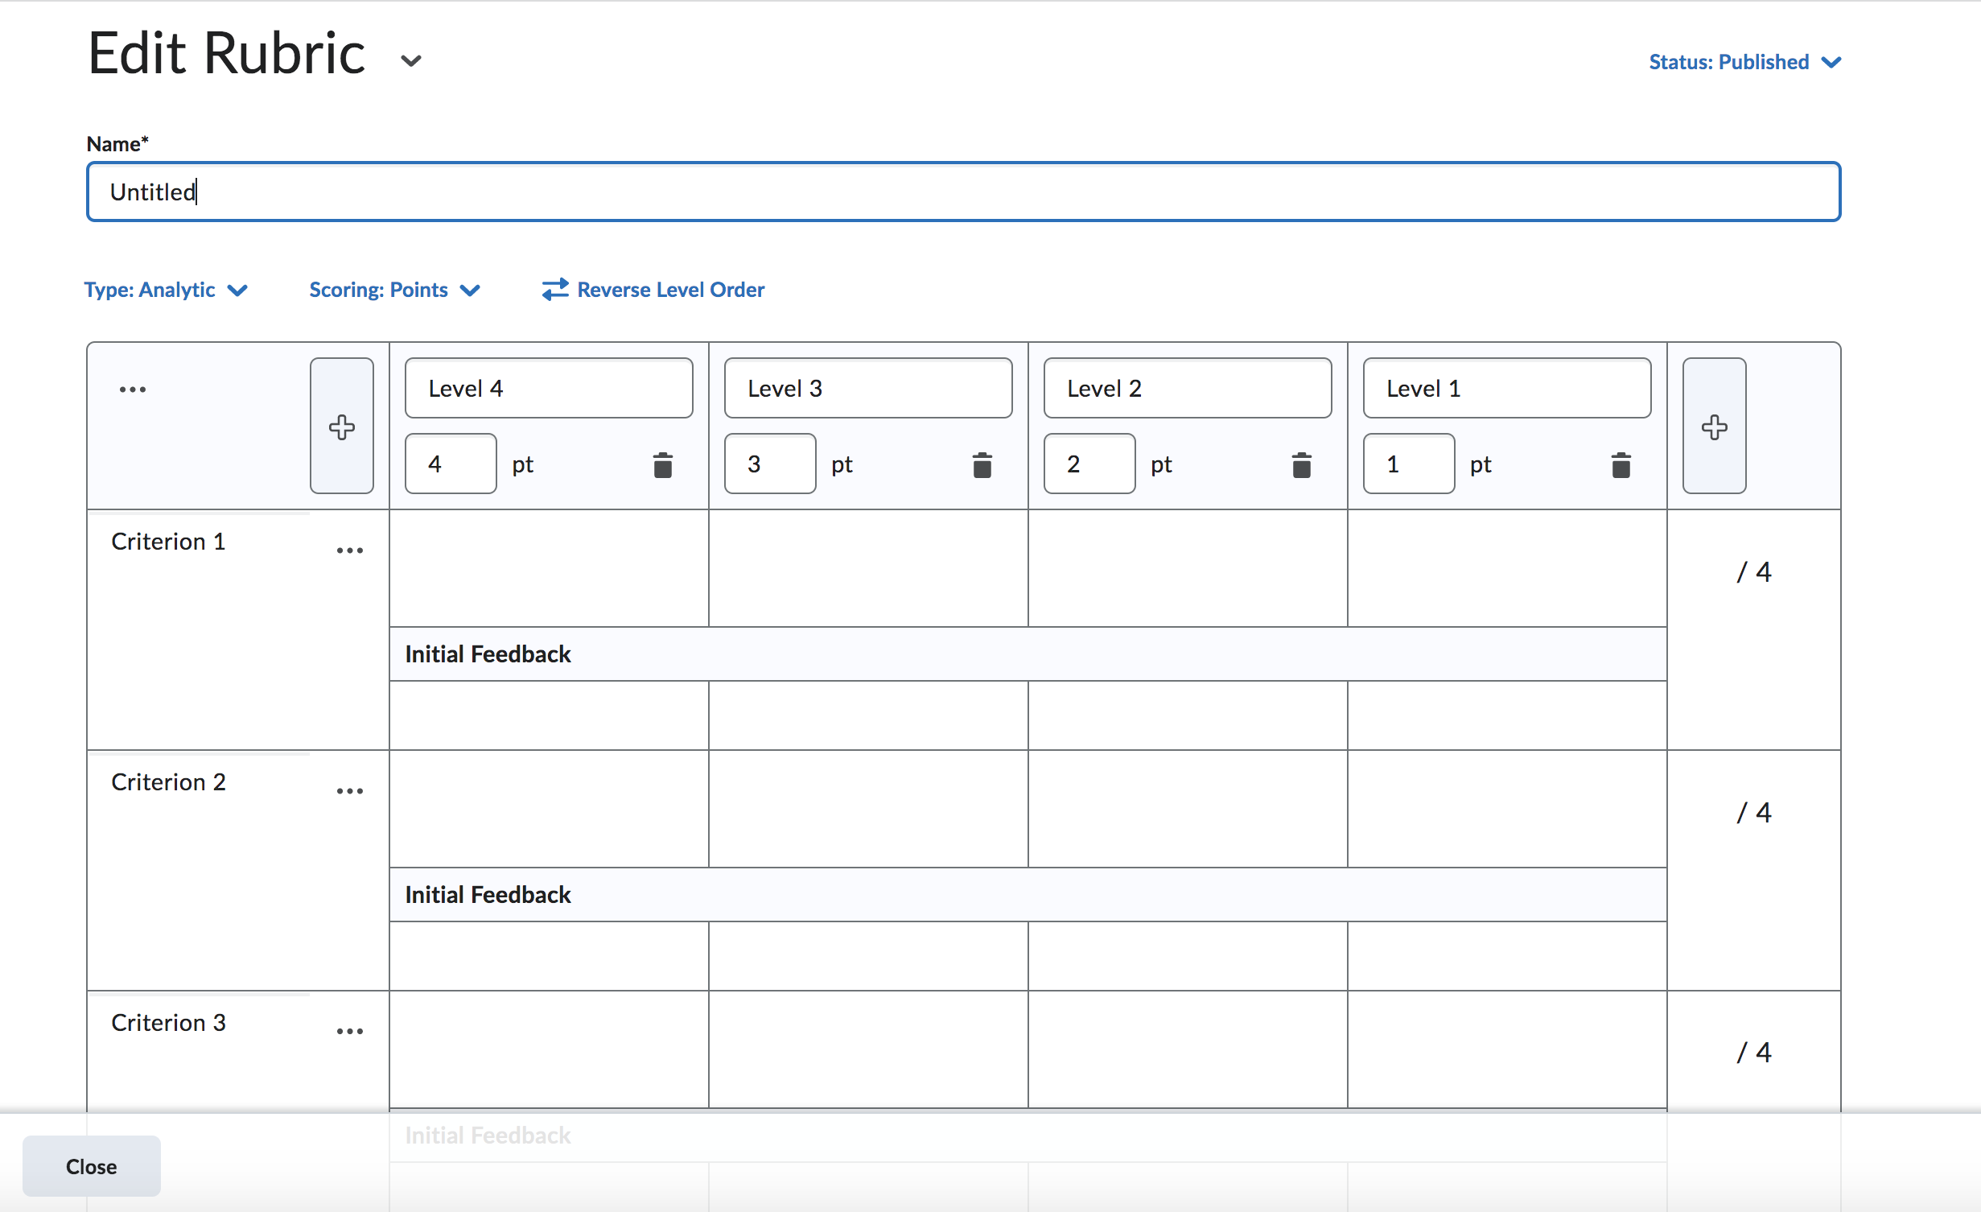Click the Close button
Screen dimensions: 1981x1212
tap(91, 1166)
